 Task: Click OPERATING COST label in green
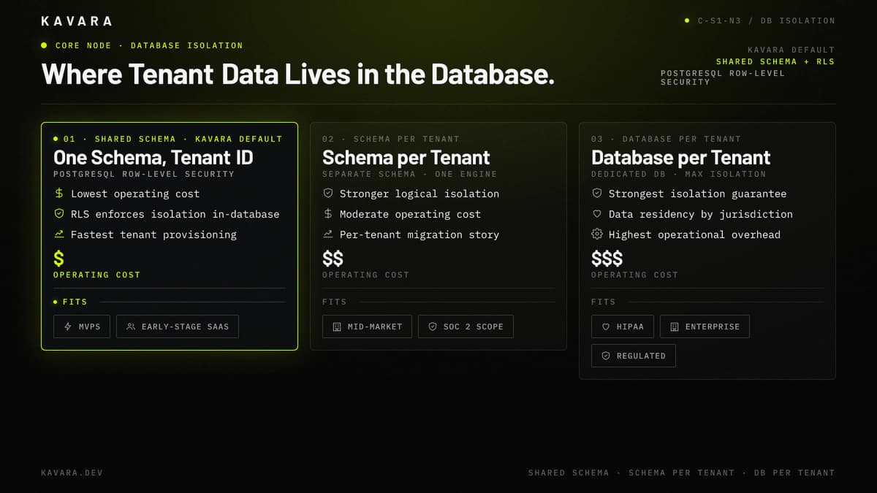pyautogui.click(x=97, y=275)
